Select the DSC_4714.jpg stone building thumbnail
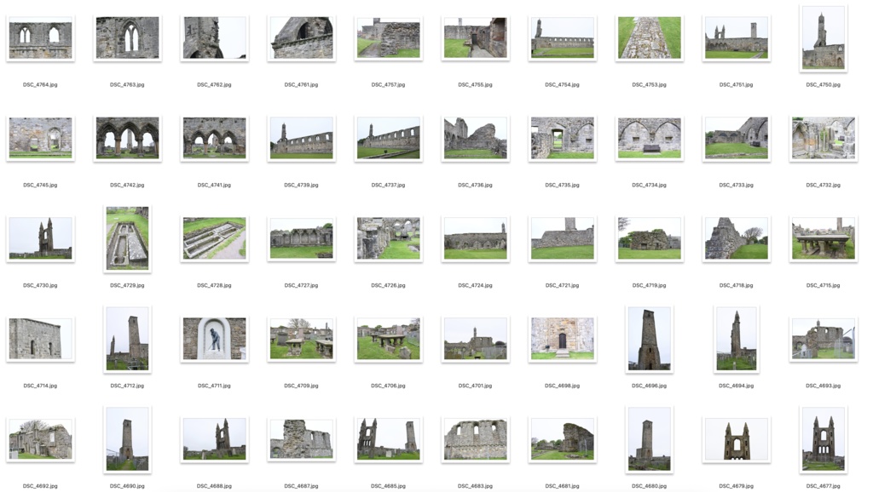 [40, 339]
